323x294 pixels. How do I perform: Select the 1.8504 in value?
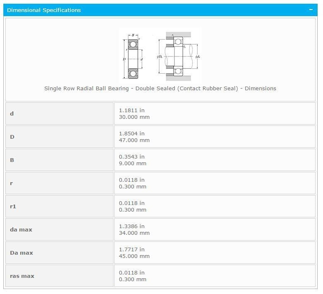132,133
